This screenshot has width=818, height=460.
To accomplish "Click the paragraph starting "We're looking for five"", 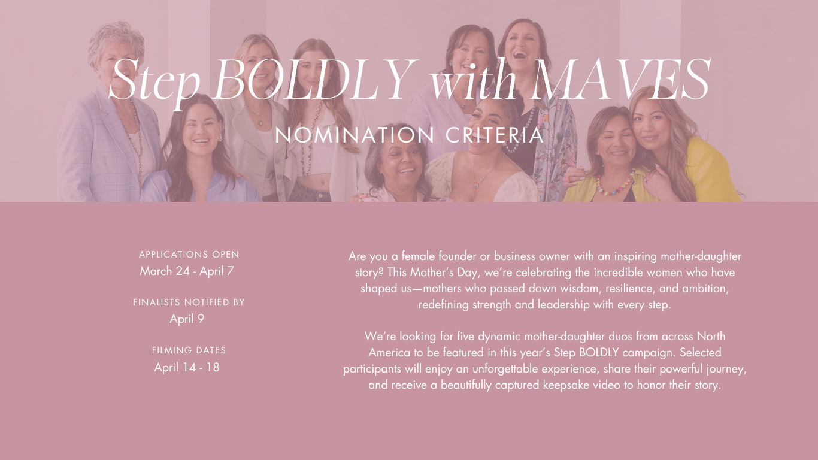I will [544, 361].
